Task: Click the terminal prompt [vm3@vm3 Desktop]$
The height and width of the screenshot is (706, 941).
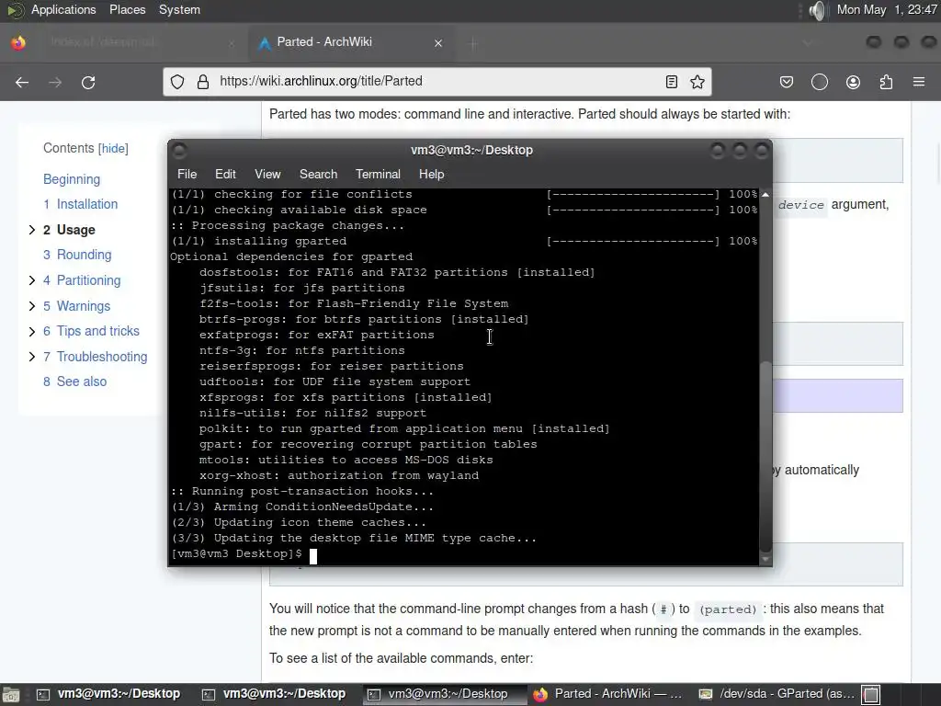Action: click(x=236, y=553)
